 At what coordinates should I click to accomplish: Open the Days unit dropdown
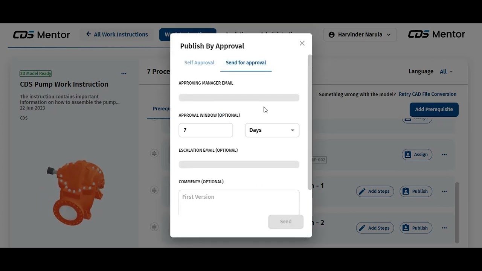point(272,130)
